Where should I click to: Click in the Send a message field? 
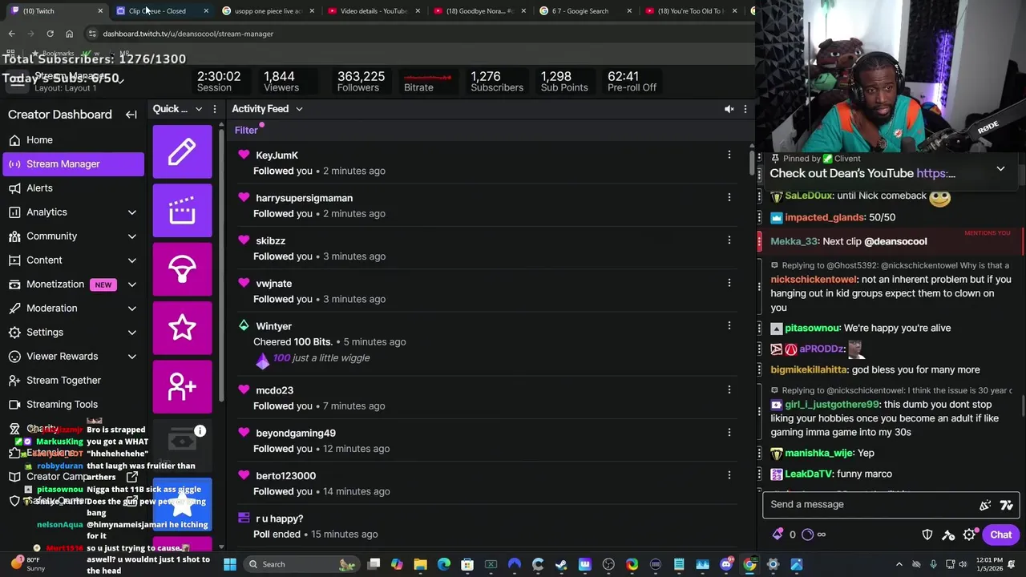coord(870,504)
